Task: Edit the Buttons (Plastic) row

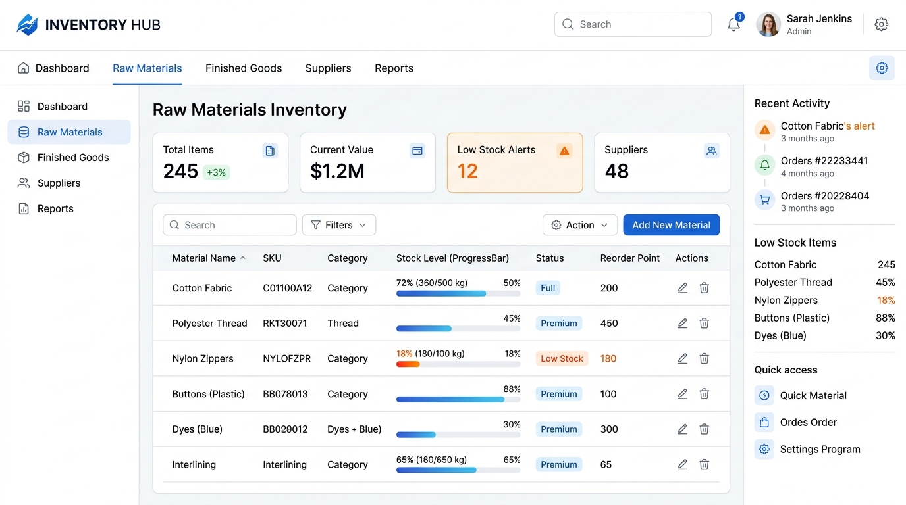Action: [x=683, y=394]
